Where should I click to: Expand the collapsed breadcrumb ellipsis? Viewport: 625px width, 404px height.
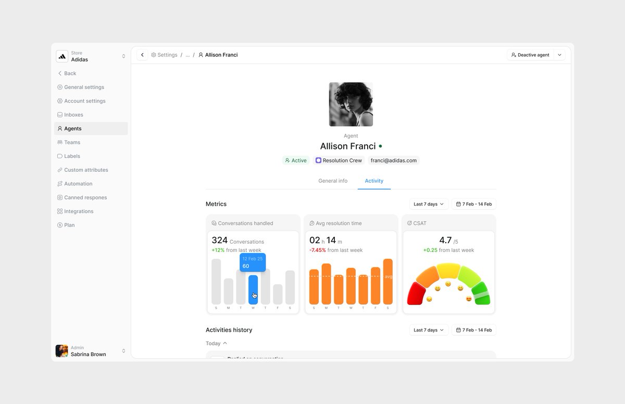[187, 55]
